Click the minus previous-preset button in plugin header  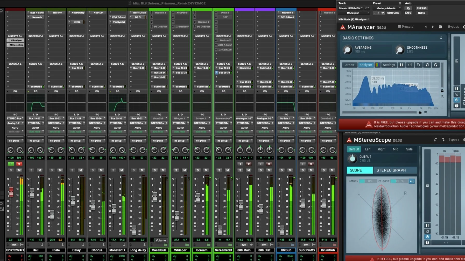[x=374, y=13]
